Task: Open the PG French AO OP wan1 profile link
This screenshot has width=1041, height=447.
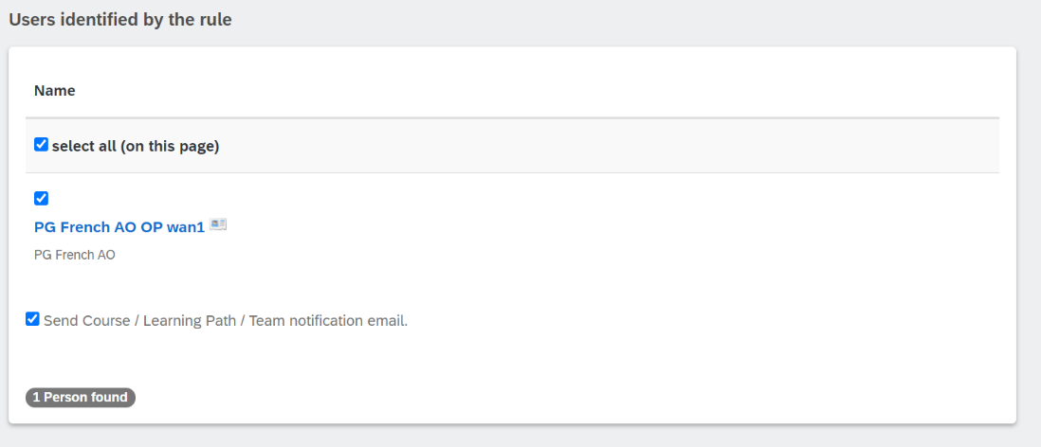Action: 119,227
